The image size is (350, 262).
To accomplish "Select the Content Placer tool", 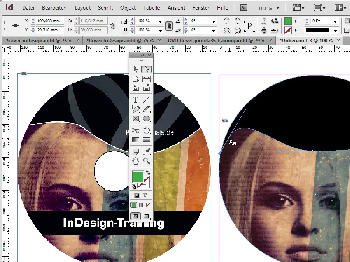I will coord(147,88).
